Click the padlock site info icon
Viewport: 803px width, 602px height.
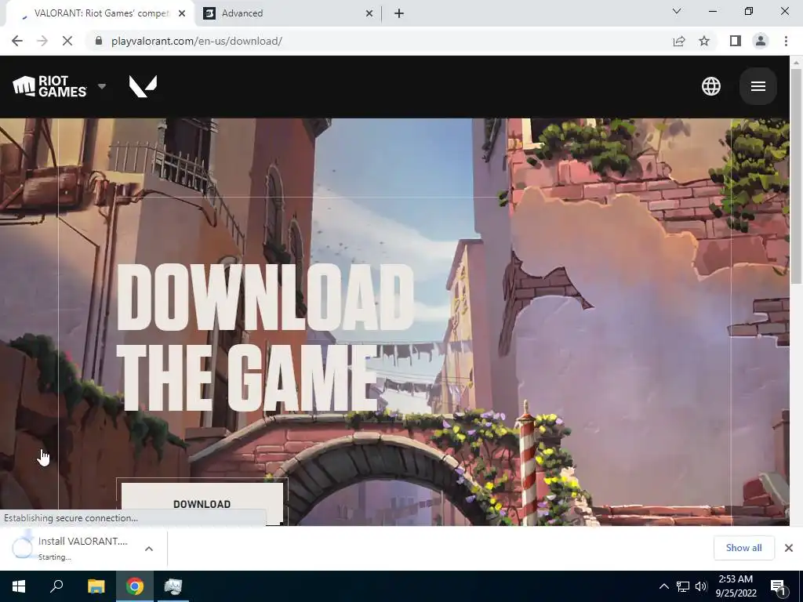pyautogui.click(x=99, y=41)
